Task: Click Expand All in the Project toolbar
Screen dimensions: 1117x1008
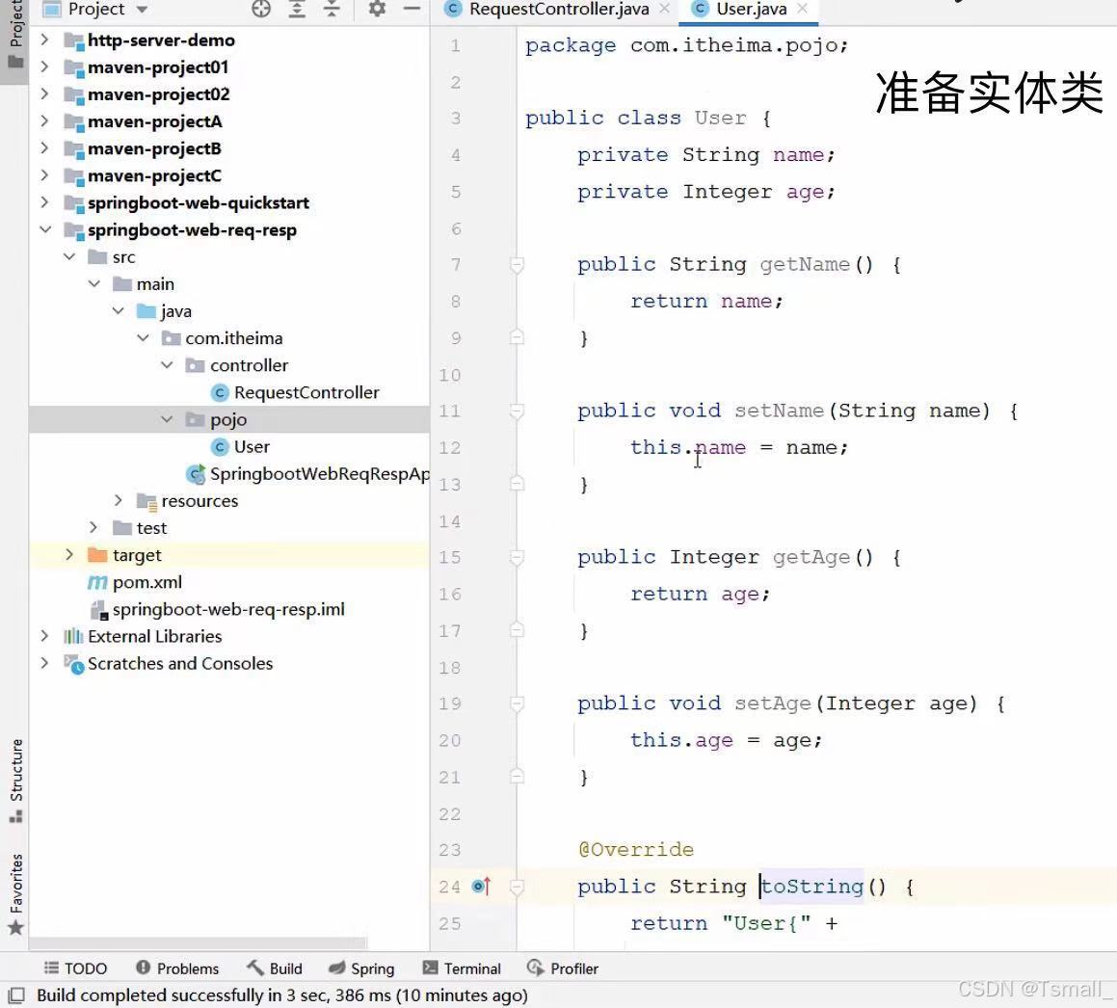Action: click(x=296, y=10)
